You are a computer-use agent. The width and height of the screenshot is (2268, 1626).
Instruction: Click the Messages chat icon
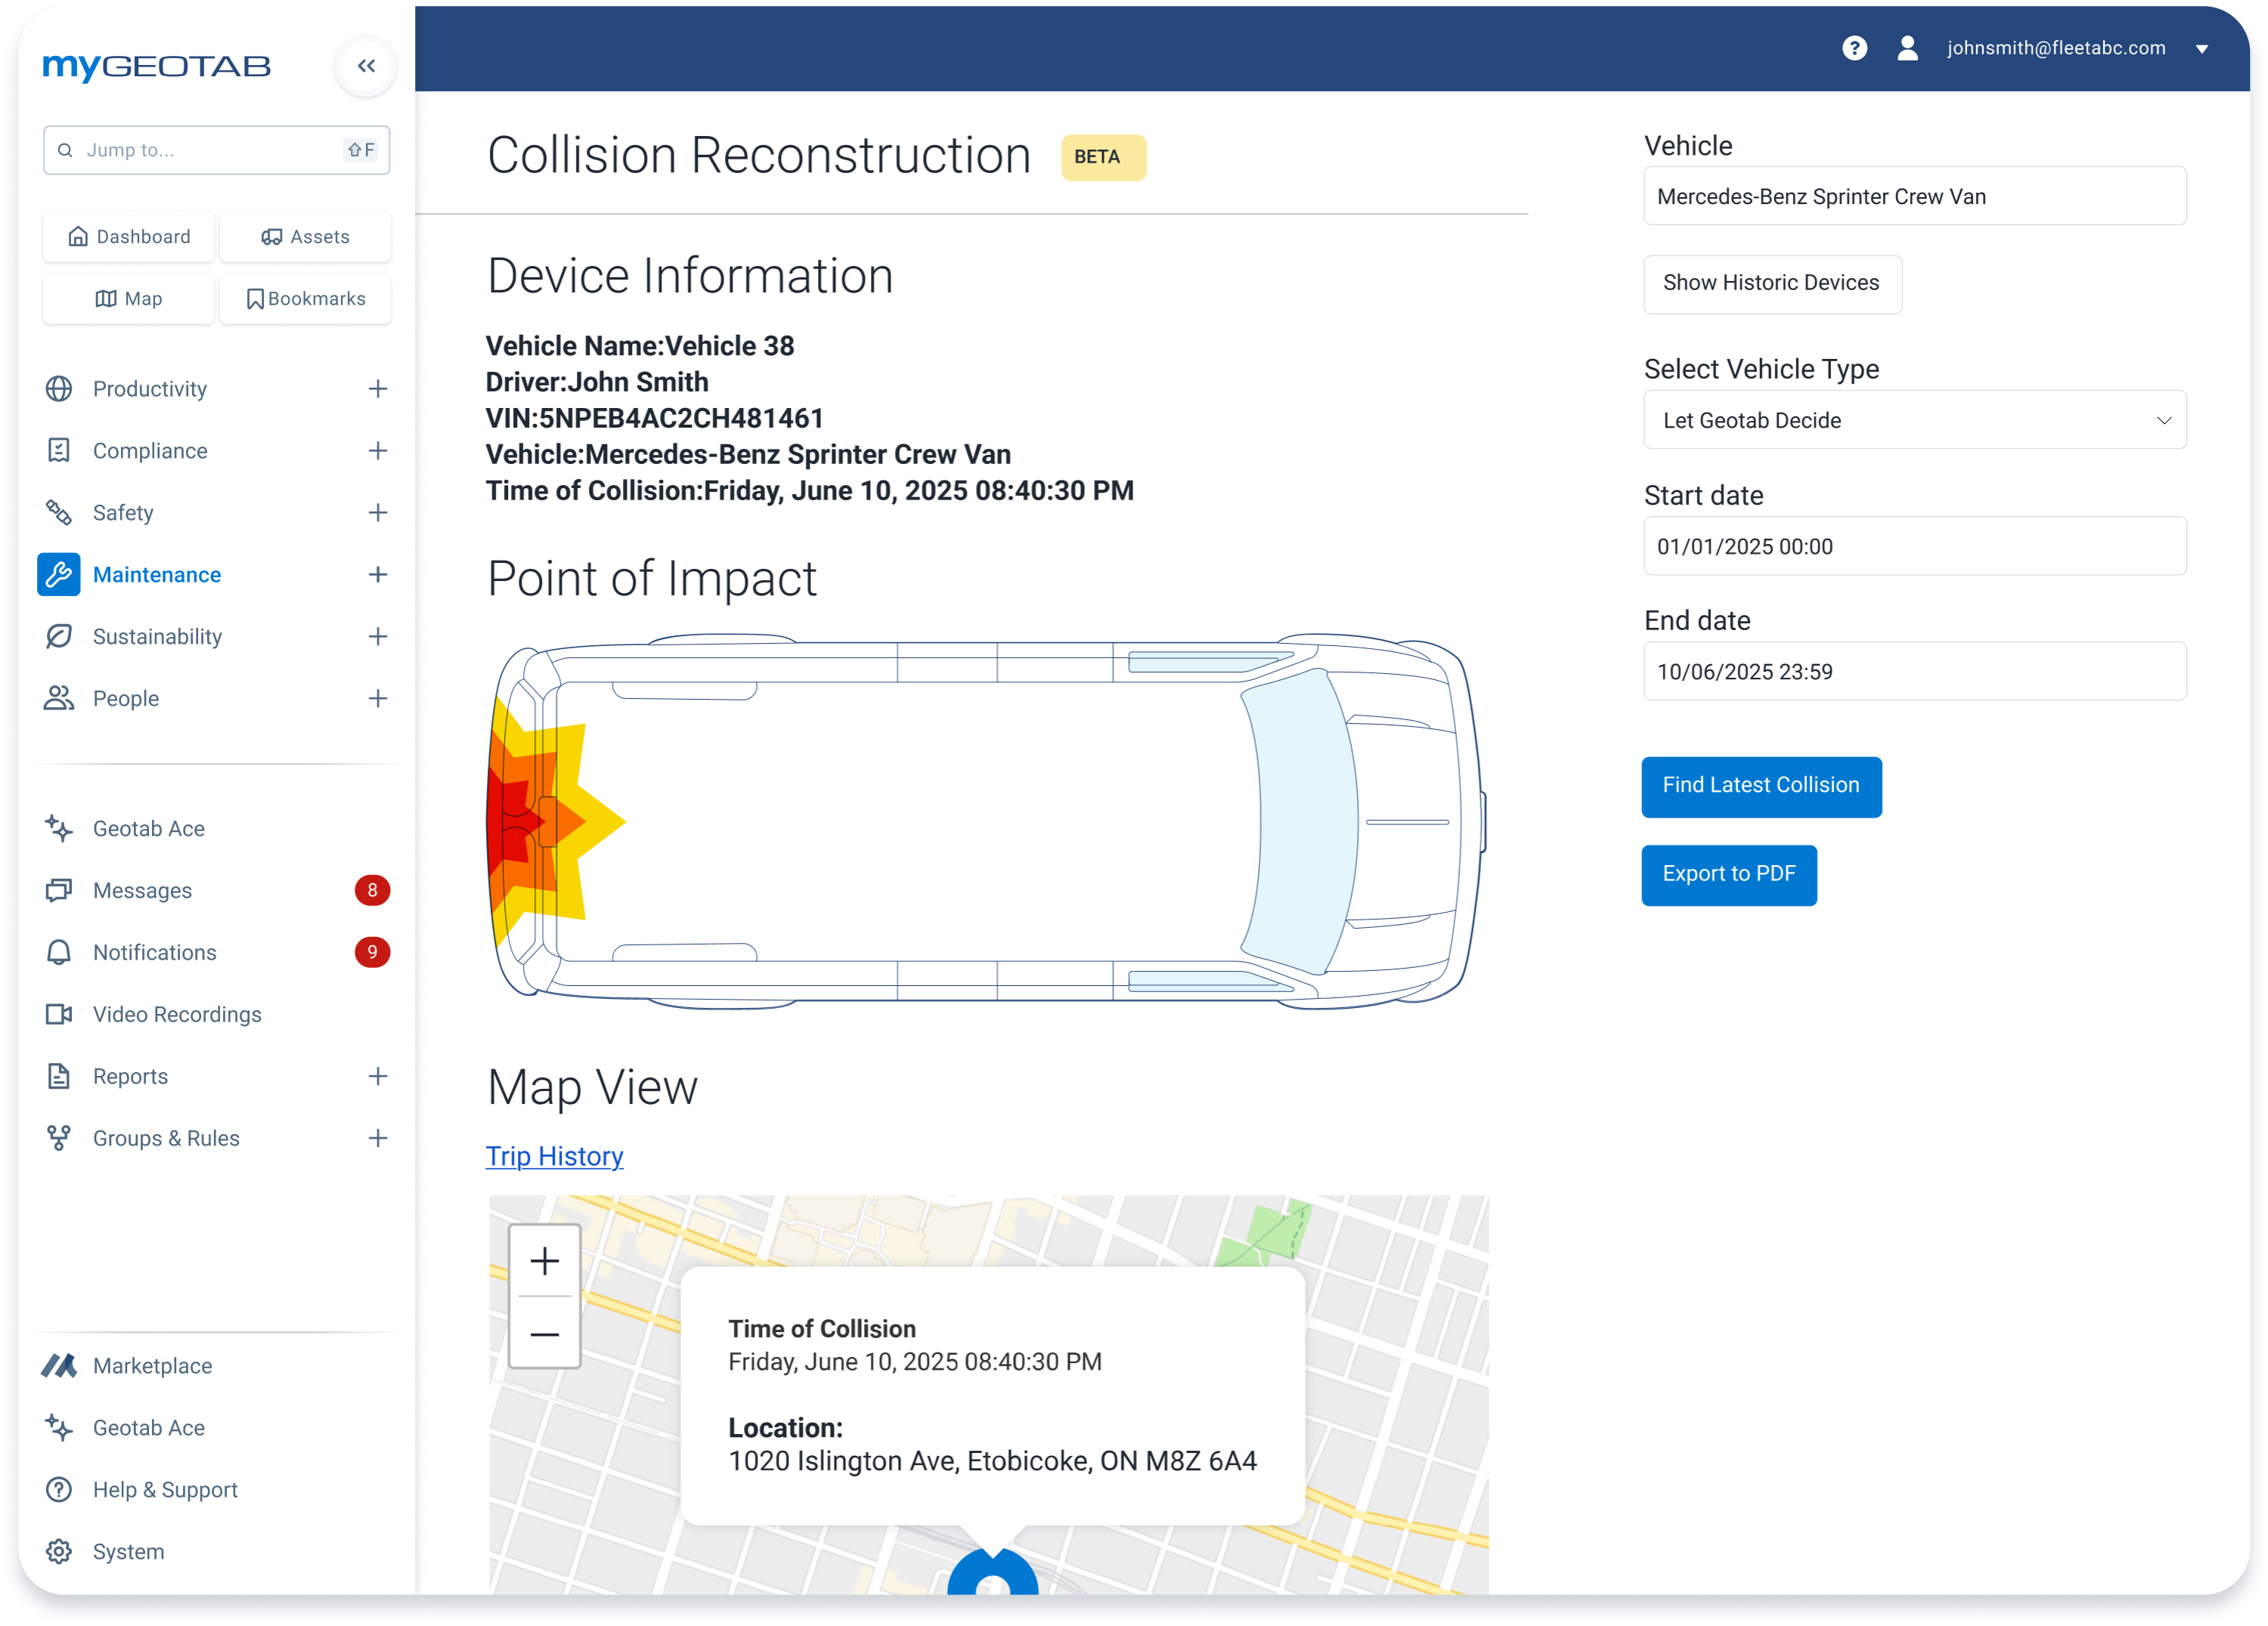(59, 891)
